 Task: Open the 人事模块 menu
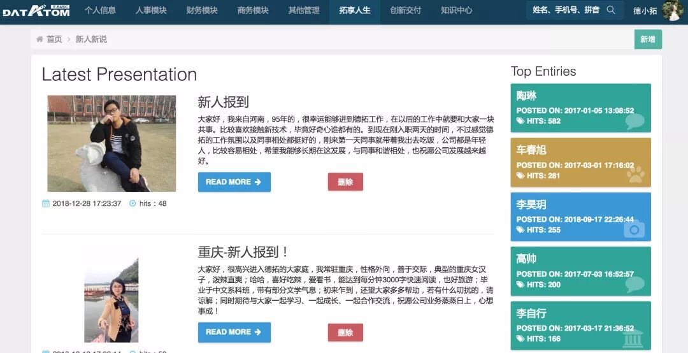(151, 11)
